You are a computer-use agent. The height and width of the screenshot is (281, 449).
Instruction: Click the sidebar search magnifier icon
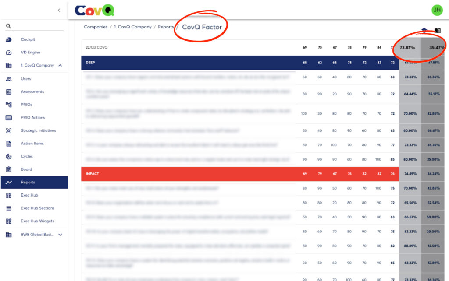tap(9, 26)
